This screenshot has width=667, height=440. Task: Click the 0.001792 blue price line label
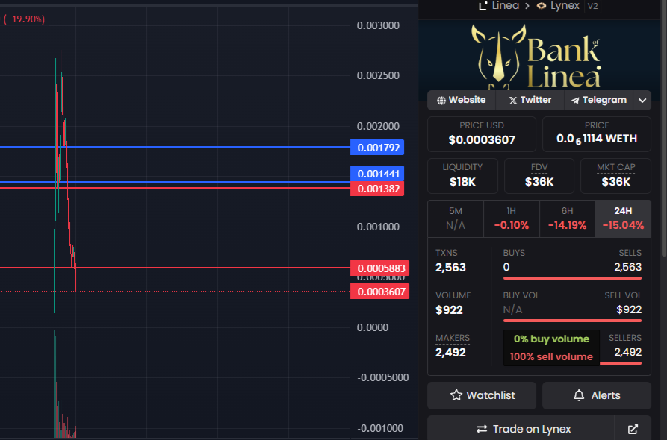pyautogui.click(x=377, y=148)
